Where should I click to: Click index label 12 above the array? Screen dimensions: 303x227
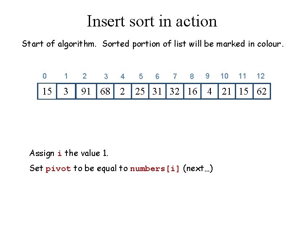click(x=260, y=76)
